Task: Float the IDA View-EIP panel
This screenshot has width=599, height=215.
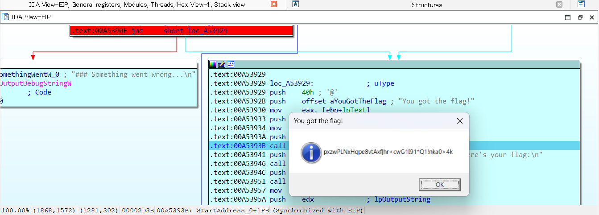Action: (x=580, y=17)
